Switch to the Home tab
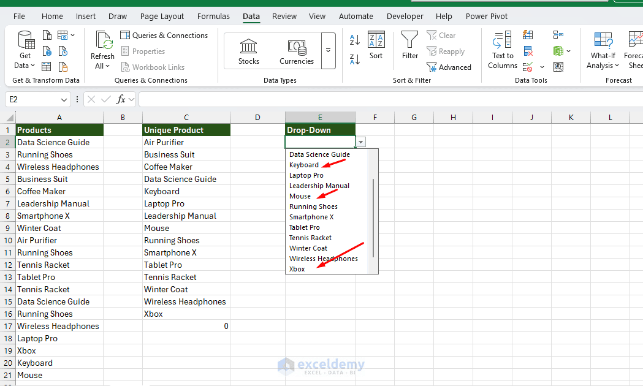 point(52,17)
